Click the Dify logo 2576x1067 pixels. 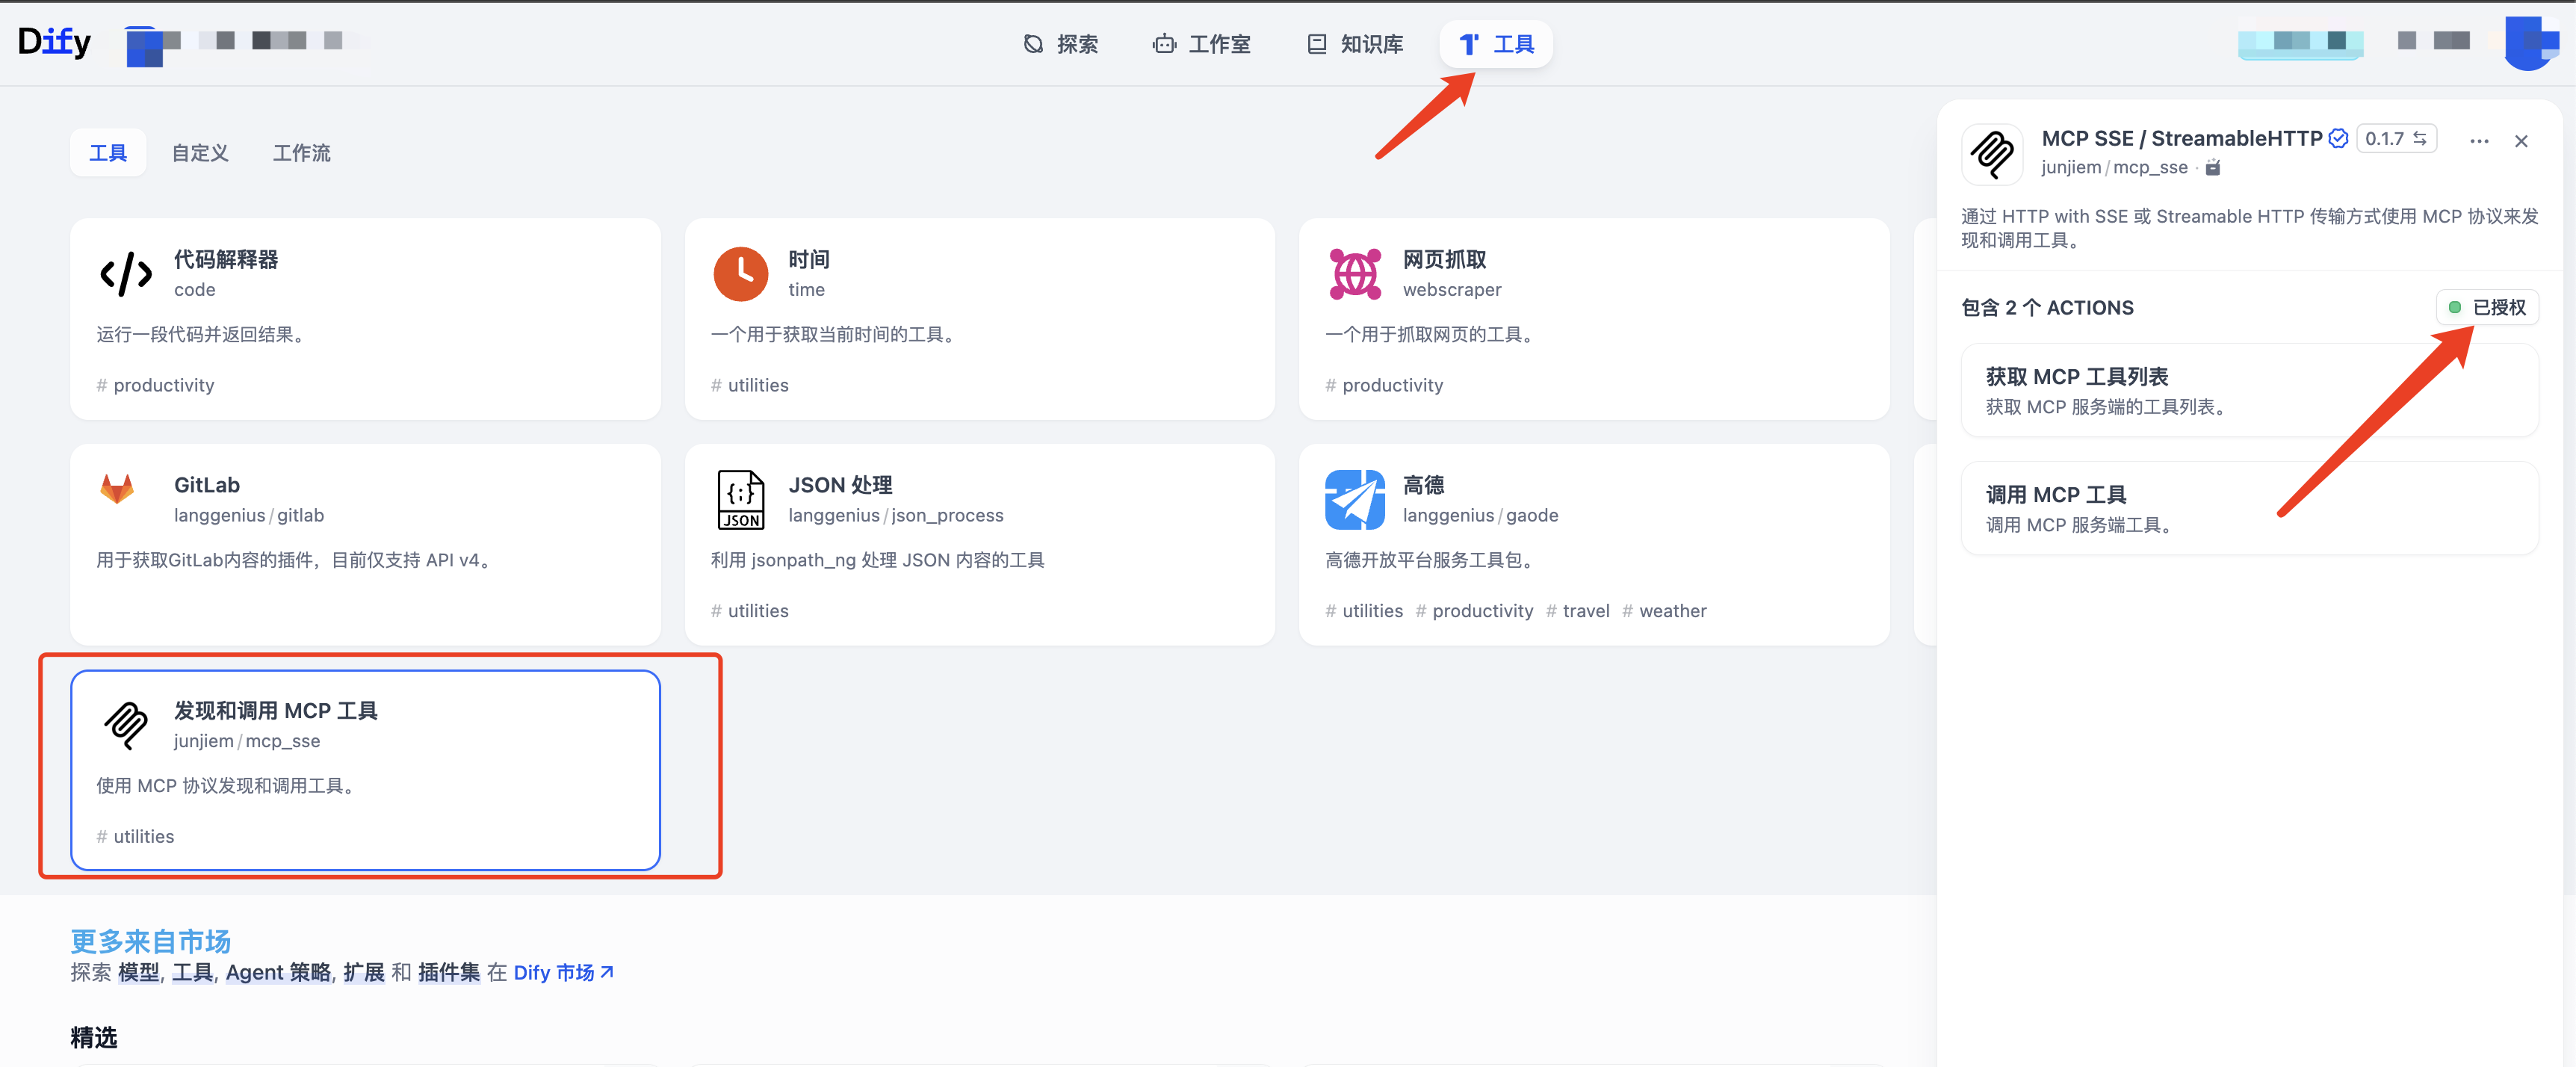[x=54, y=42]
